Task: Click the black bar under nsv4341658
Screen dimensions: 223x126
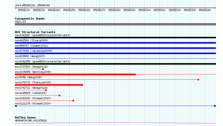Action: [x=115, y=64]
